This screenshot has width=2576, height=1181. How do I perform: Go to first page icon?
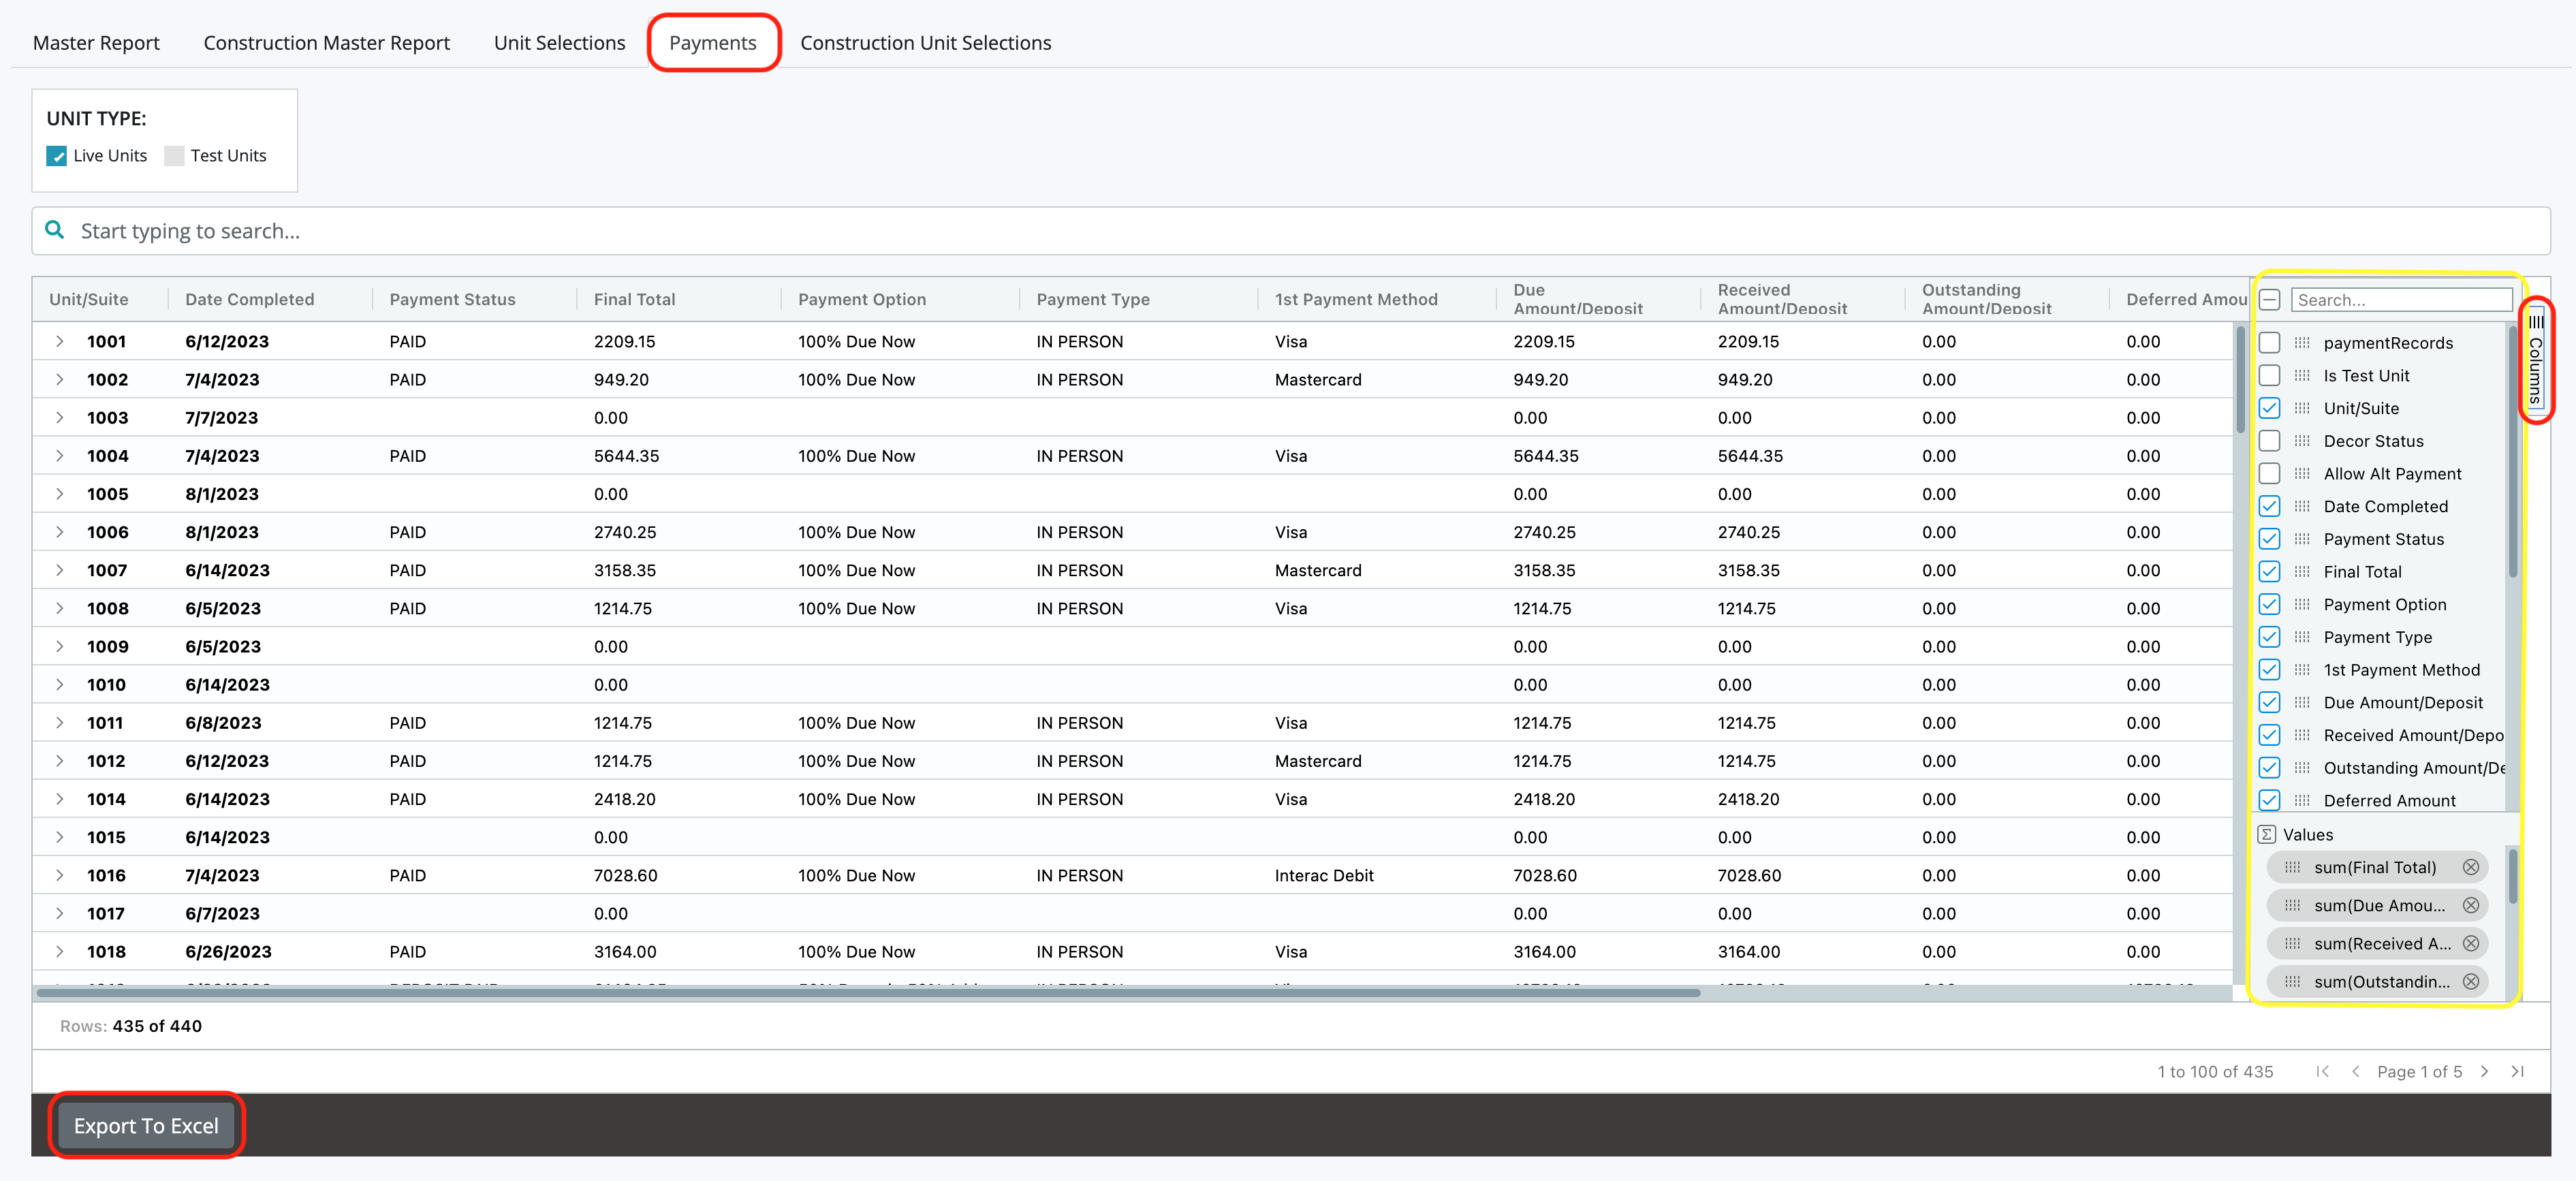(2322, 1071)
